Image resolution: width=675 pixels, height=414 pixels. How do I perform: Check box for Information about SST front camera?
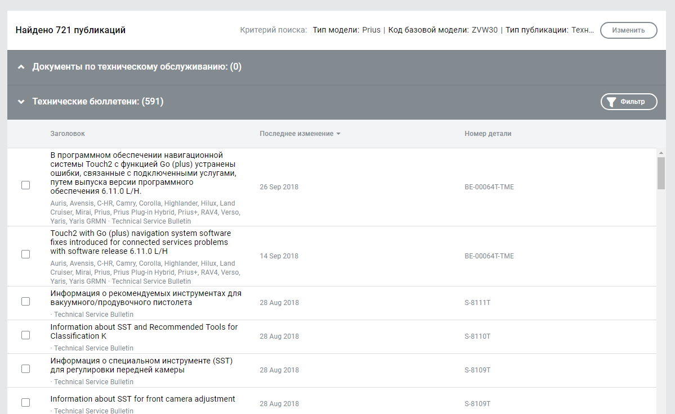click(25, 403)
